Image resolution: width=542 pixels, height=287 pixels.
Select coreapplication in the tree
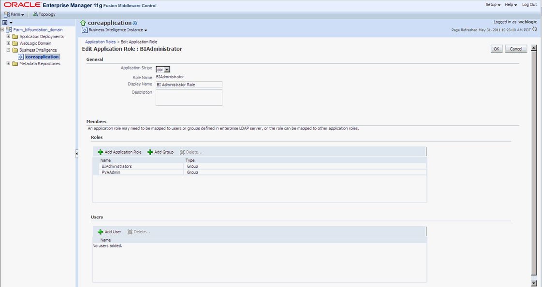click(42, 57)
